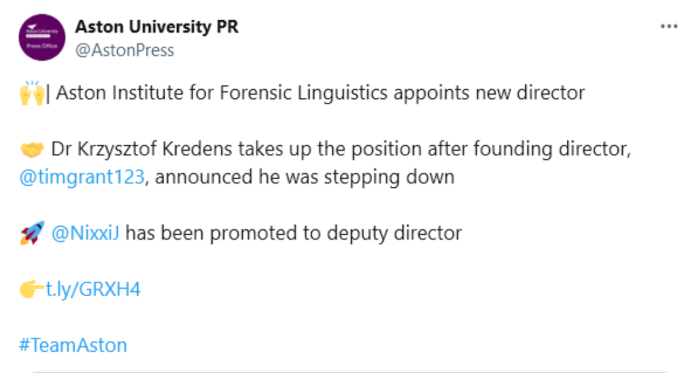Open the tweet's three-dot more options menu

668,27
